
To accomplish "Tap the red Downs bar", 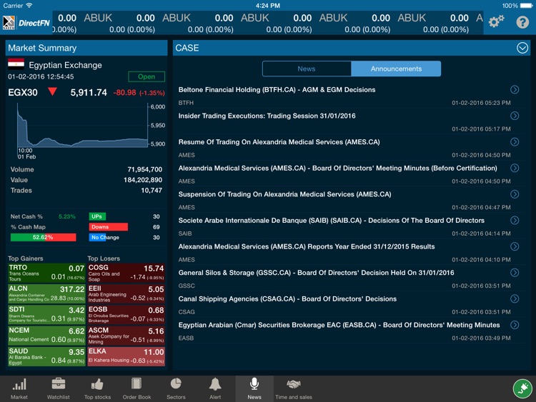I will pos(109,227).
